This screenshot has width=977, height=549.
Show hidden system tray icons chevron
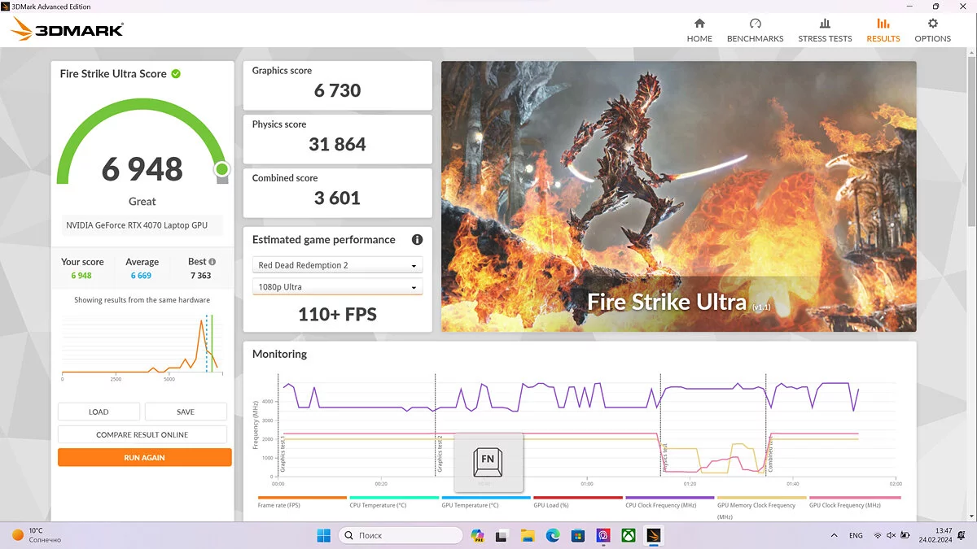(834, 535)
